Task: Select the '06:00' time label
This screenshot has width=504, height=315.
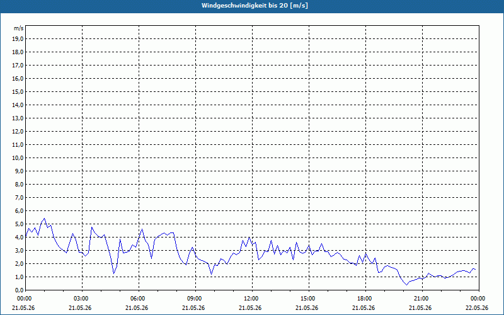Action: pos(139,299)
